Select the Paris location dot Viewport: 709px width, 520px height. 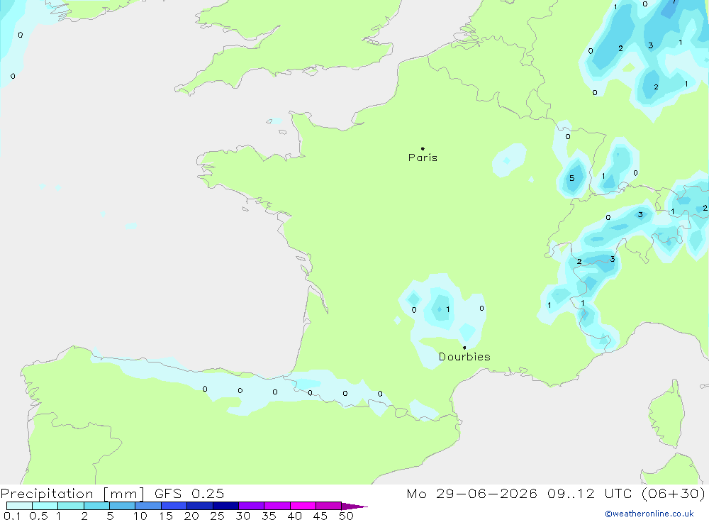423,148
